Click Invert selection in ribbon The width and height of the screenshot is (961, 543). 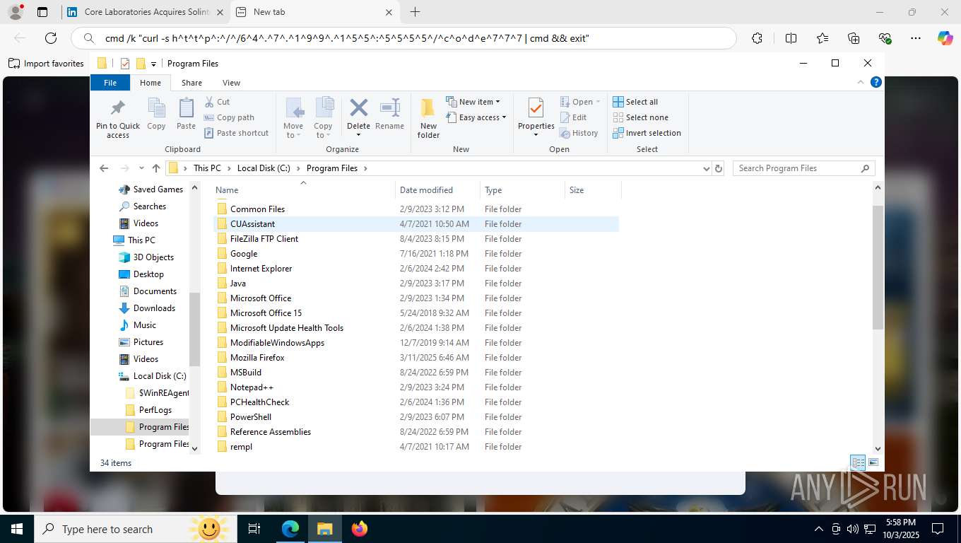point(647,133)
